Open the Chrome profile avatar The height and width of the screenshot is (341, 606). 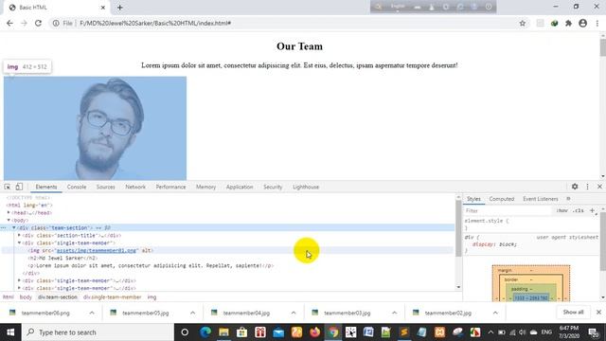pos(583,23)
